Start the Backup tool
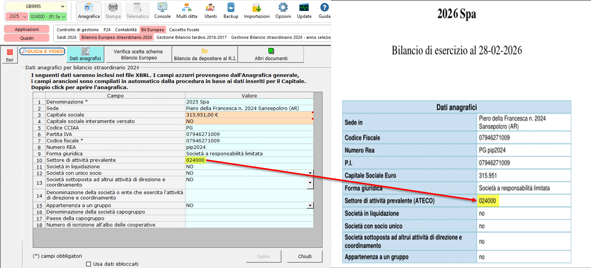This screenshot has height=268, width=591. pos(231,11)
